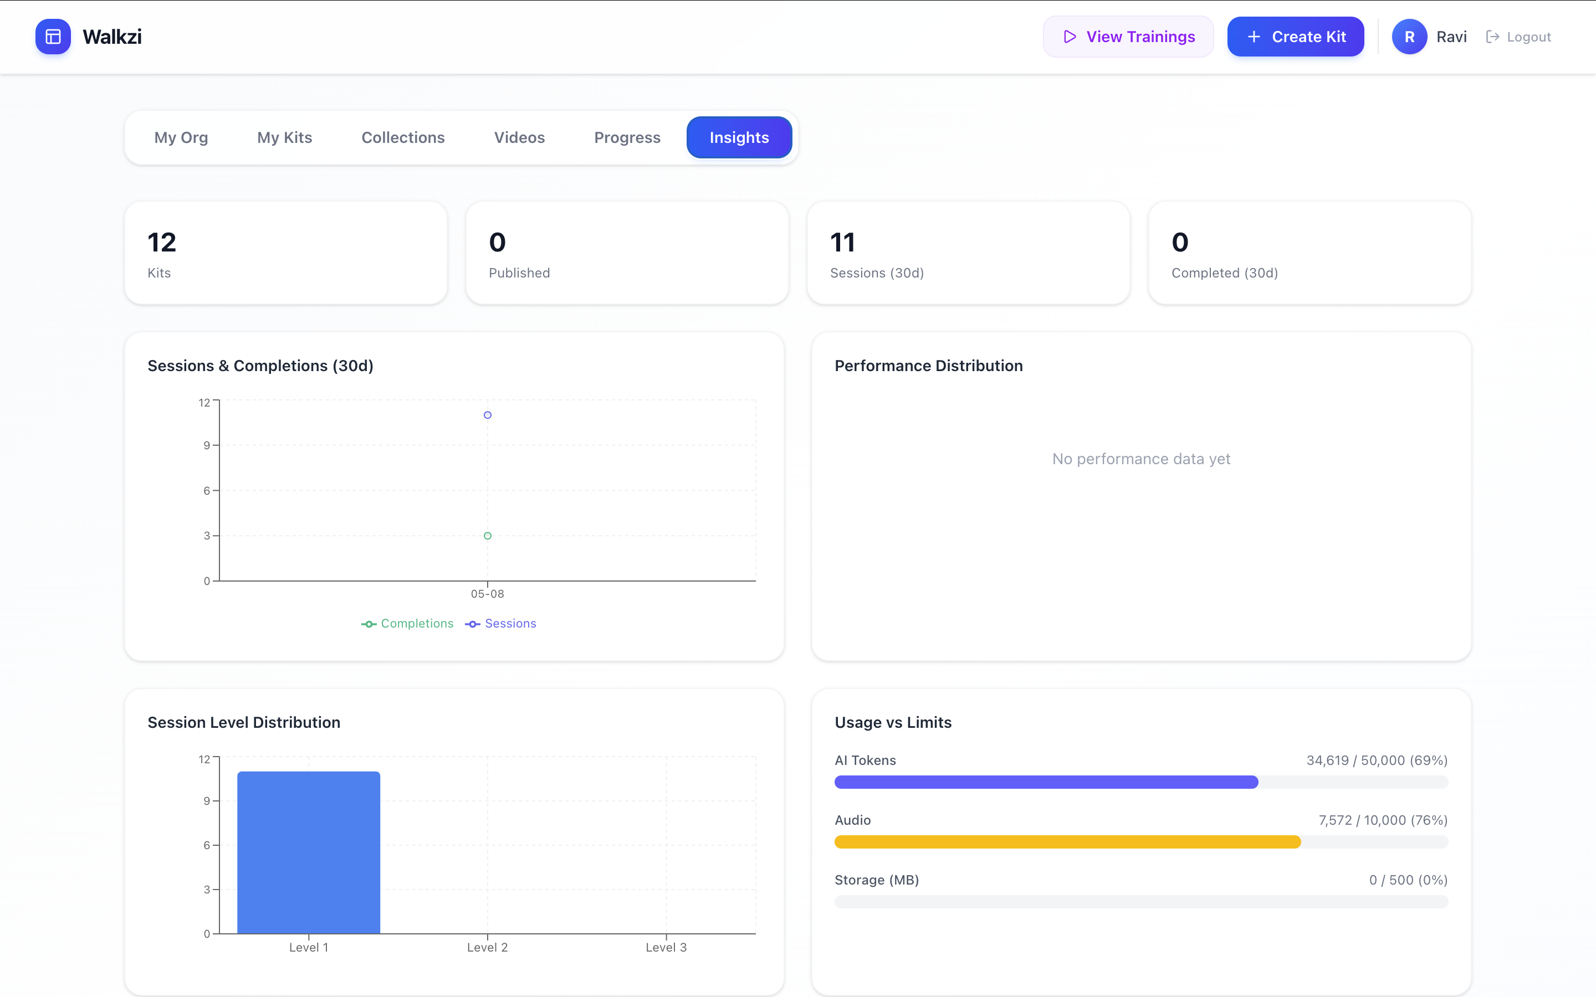The image size is (1596, 997).
Task: Click the Storage (MB) usage bar
Action: click(x=1141, y=901)
